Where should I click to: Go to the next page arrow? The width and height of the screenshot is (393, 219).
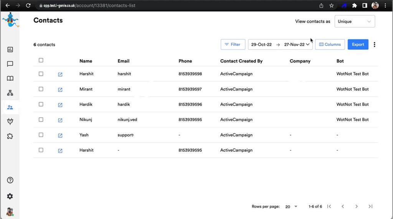357,207
